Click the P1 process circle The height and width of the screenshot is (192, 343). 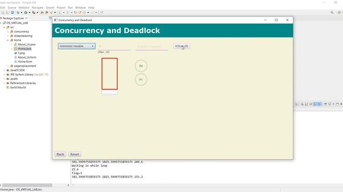point(141,79)
